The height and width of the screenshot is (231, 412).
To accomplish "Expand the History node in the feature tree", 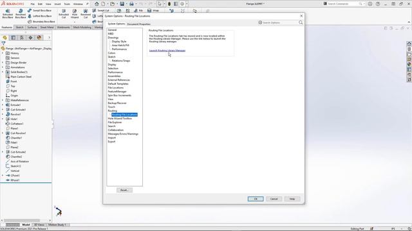I will [3, 53].
